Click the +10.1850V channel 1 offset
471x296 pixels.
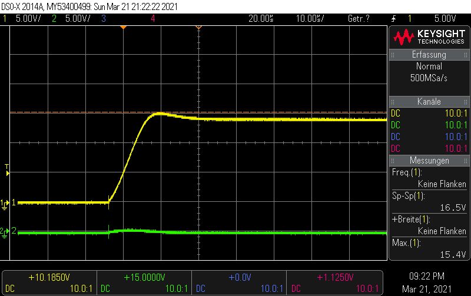[49, 277]
